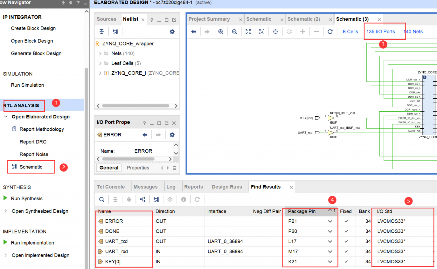Open Netlist panel settings gear
This screenshot has height=269, width=437.
click(x=172, y=32)
